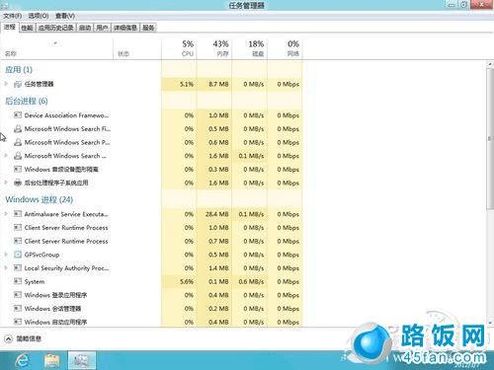Select the Device Association Framewo... name
The image size is (494, 370).
click(66, 115)
